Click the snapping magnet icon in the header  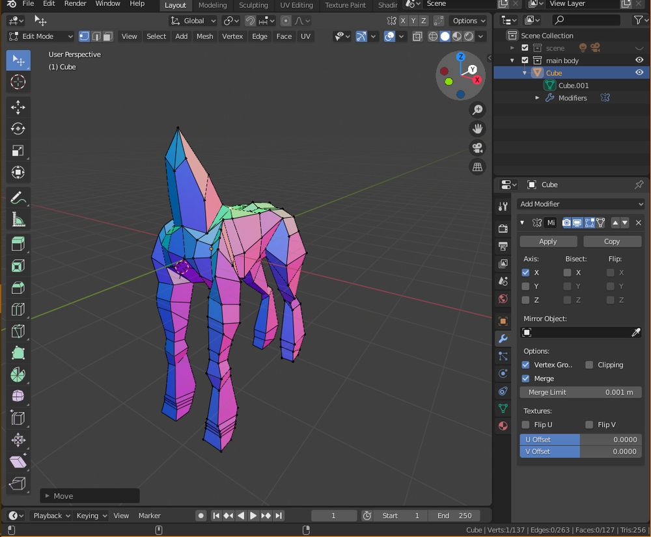tap(249, 20)
